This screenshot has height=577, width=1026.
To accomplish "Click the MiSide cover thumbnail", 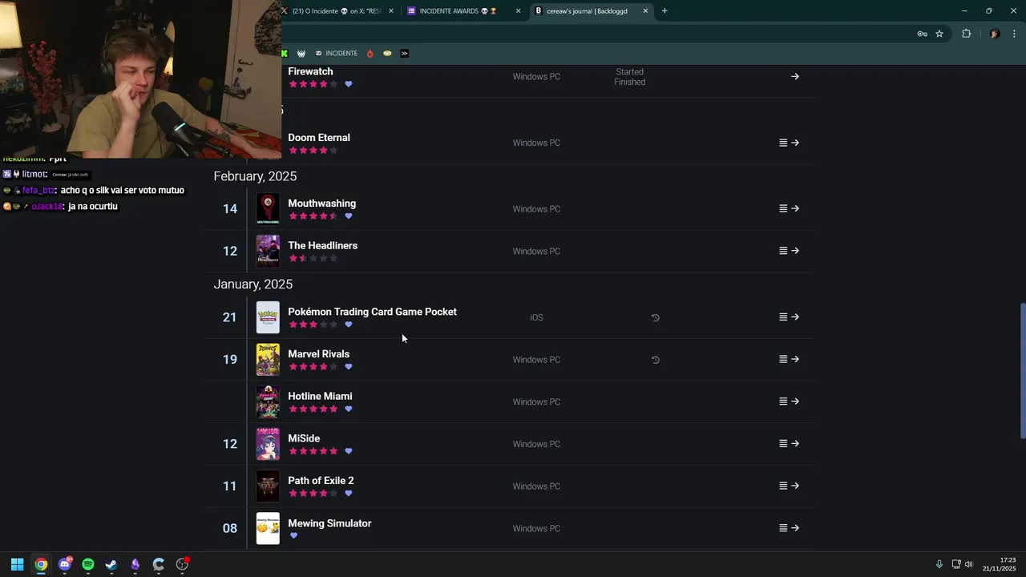I will point(268,444).
